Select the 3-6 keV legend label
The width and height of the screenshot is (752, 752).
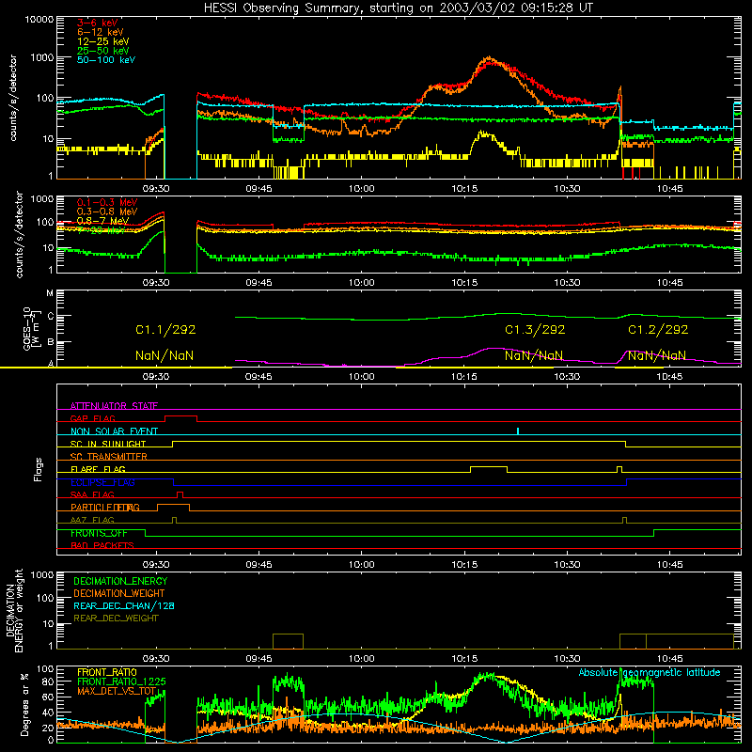click(98, 23)
